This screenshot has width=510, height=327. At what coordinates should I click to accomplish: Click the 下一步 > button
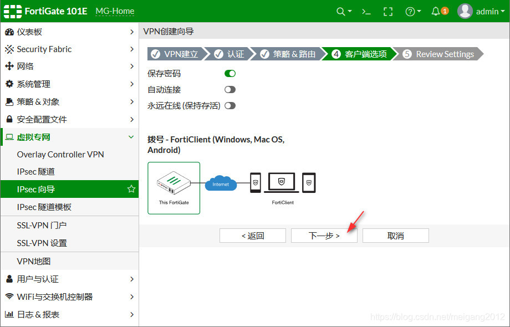[x=324, y=236]
